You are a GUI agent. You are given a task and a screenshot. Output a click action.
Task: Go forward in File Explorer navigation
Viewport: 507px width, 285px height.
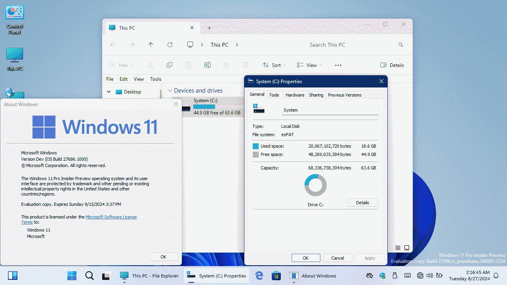tap(132, 45)
